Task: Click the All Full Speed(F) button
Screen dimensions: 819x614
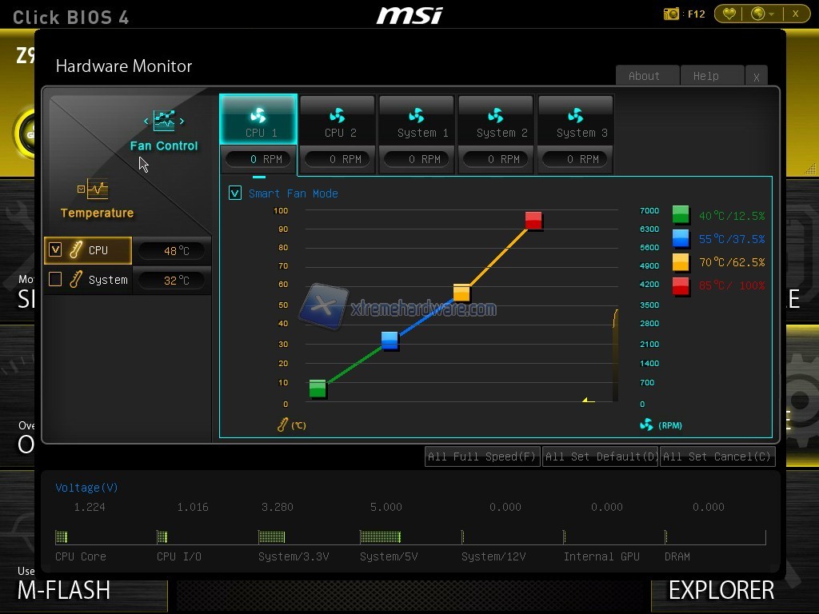Action: click(482, 457)
